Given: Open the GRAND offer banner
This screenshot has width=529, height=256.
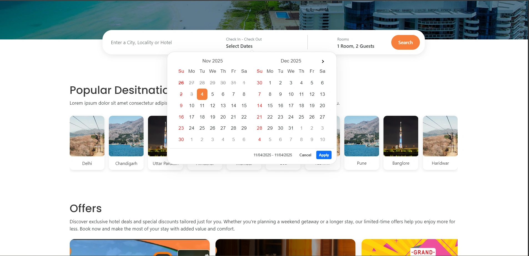Looking at the screenshot, I should (x=409, y=247).
